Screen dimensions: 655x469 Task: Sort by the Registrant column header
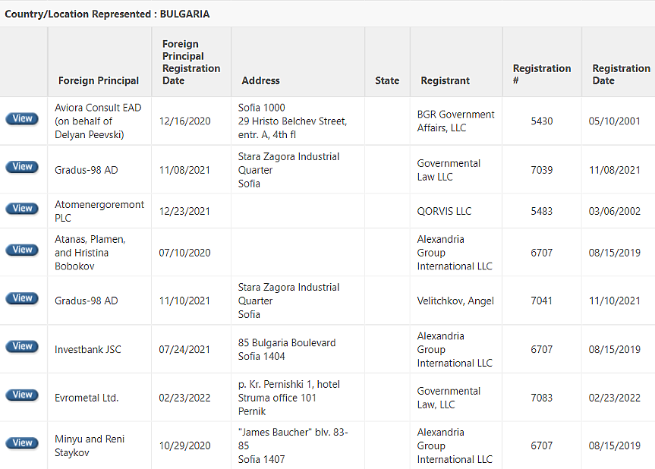(445, 80)
